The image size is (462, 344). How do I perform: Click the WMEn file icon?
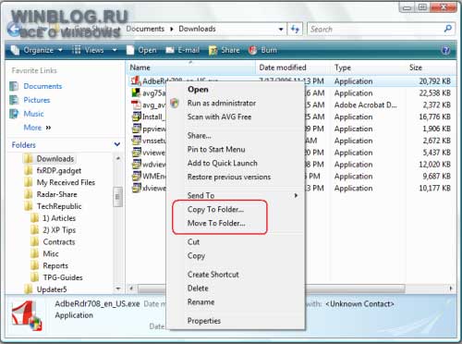[136, 176]
